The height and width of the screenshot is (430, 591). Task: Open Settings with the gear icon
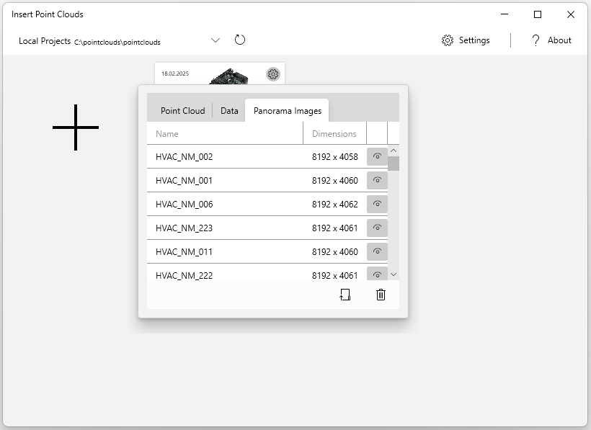[x=448, y=40]
